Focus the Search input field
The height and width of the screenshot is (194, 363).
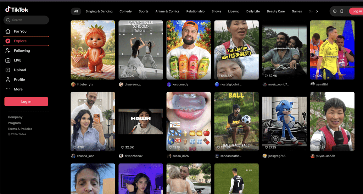pyautogui.click(x=26, y=20)
